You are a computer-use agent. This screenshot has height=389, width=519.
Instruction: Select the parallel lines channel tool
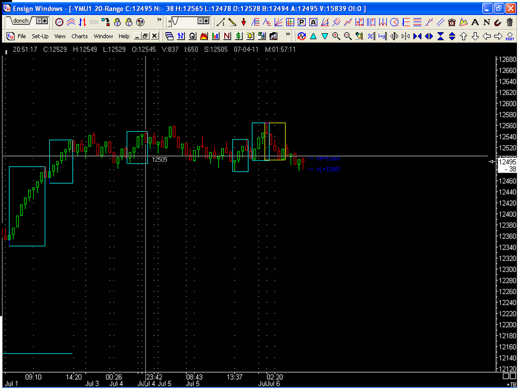pos(440,22)
